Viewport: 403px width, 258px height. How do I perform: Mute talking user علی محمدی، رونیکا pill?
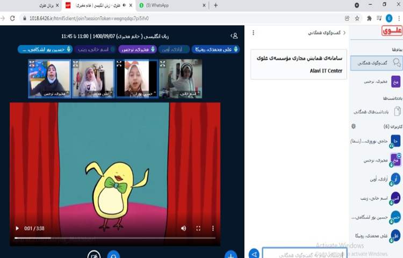click(x=215, y=49)
